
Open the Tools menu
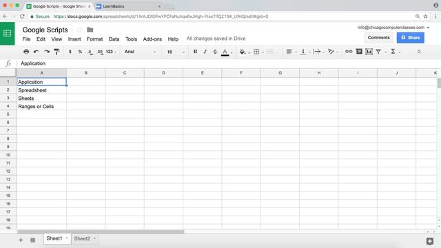click(x=131, y=39)
